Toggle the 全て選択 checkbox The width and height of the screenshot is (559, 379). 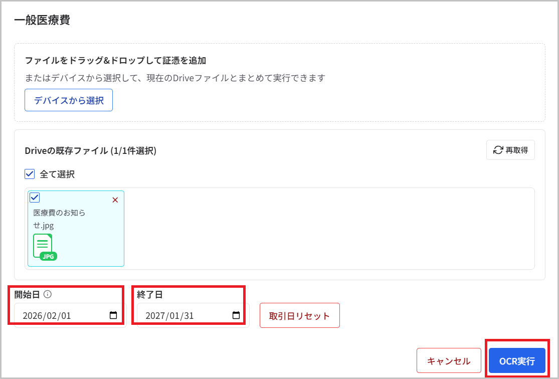click(x=30, y=174)
